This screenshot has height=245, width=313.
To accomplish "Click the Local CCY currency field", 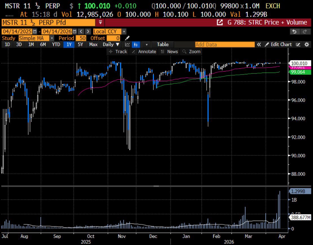I will click(x=107, y=32).
